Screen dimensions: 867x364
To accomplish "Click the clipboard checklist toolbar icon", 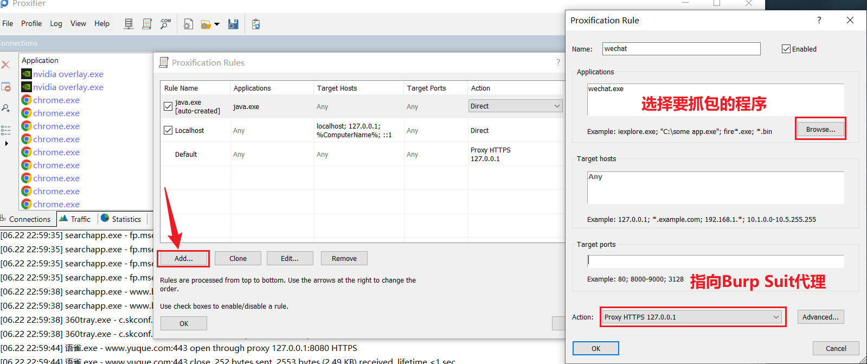I will point(256,24).
